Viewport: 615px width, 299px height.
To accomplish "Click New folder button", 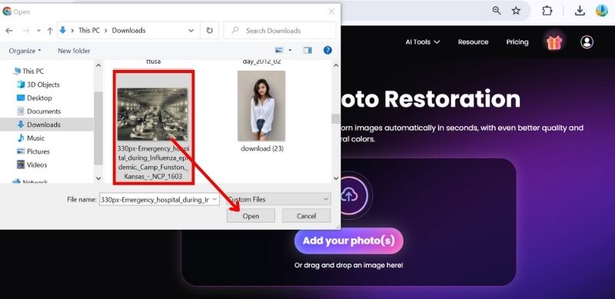I will (74, 51).
